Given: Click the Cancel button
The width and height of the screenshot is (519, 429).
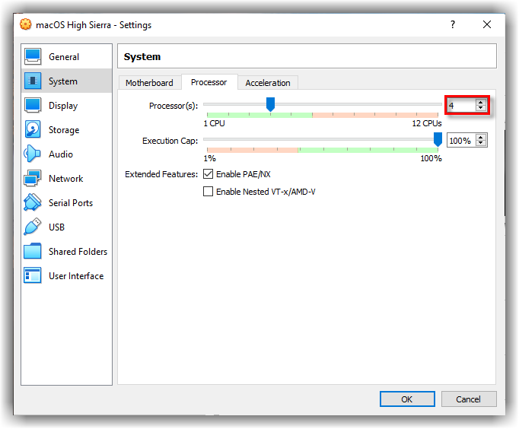Looking at the screenshot, I should click(x=468, y=399).
